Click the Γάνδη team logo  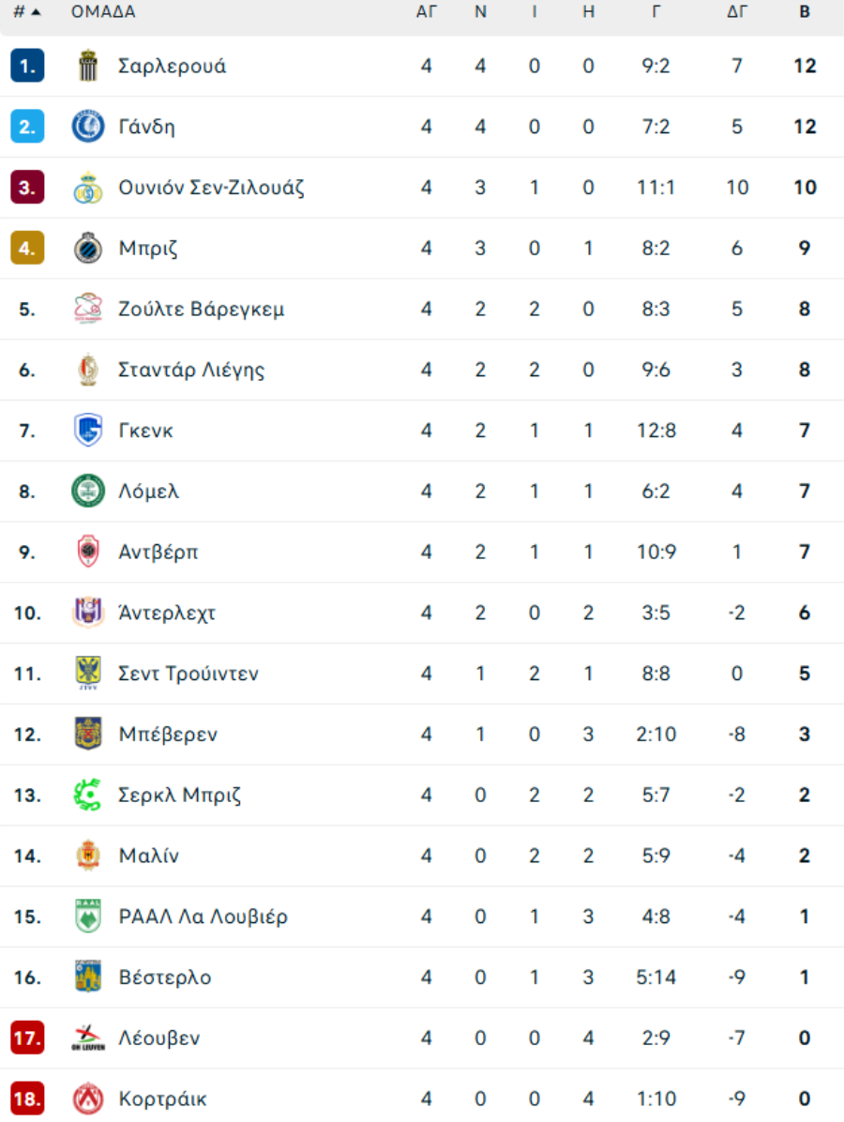88,127
